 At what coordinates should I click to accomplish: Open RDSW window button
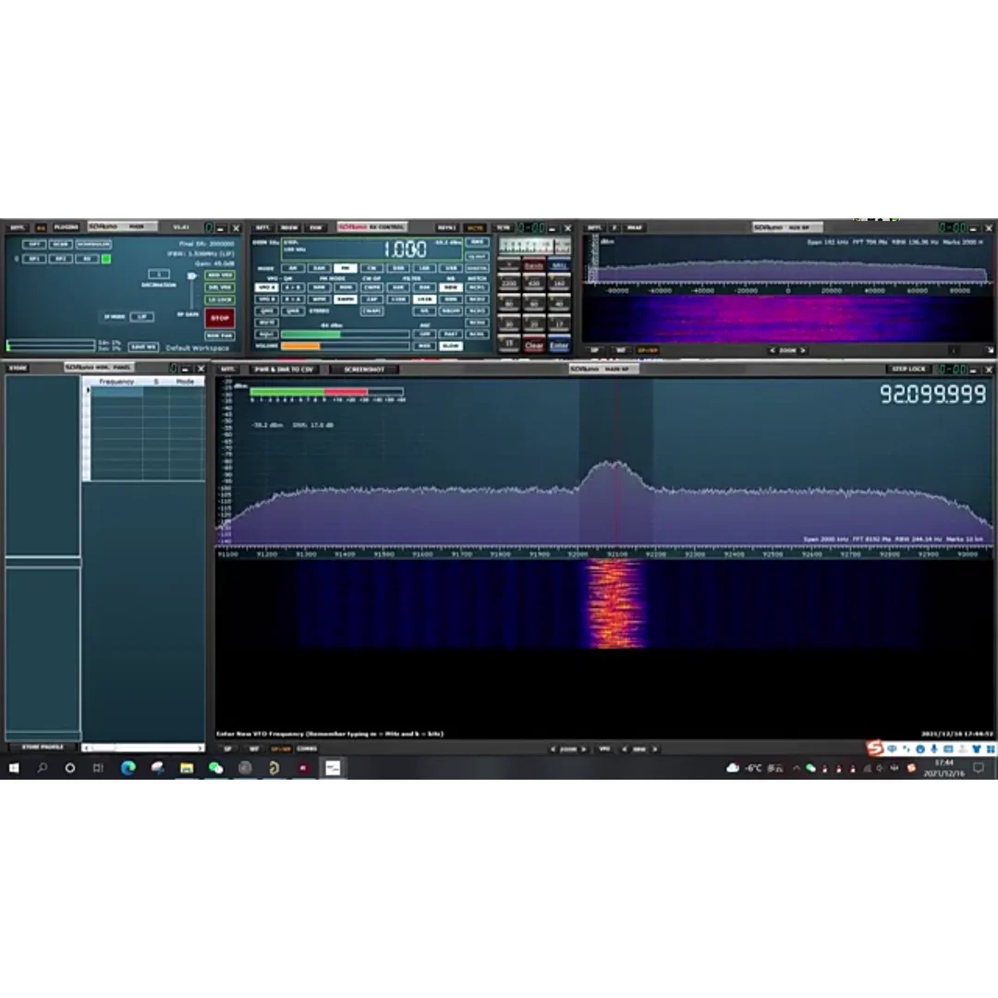pos(289,228)
